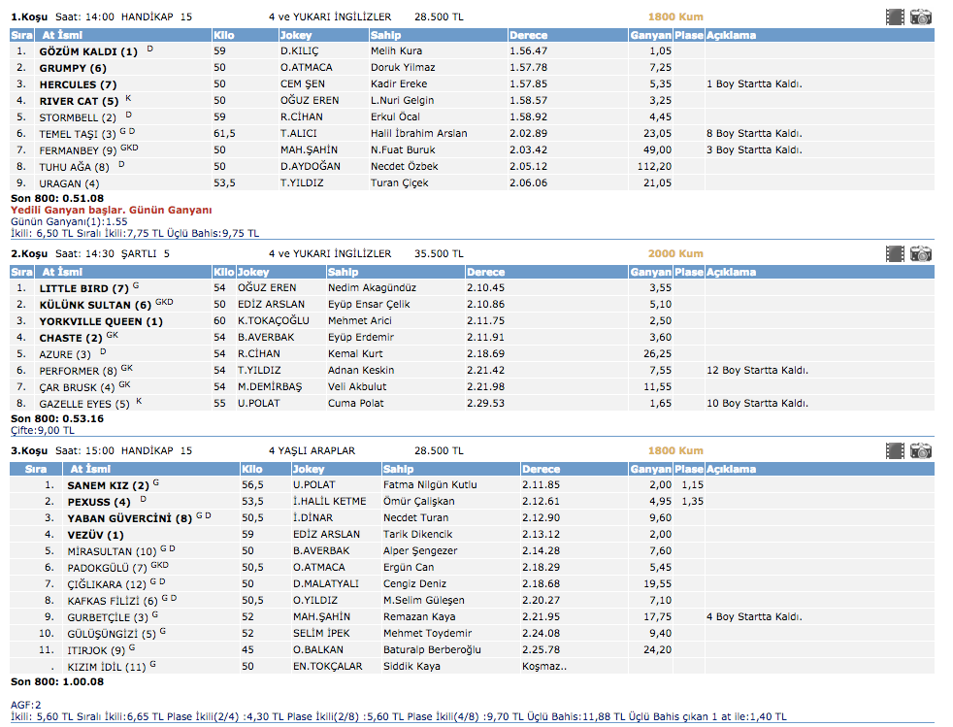This screenshot has height=727, width=953.
Task: Click the Derece column header in race 1
Action: coord(528,35)
